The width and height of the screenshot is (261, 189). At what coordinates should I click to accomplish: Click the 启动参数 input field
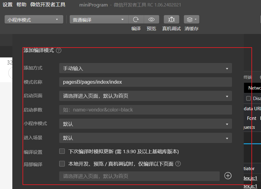click(145, 110)
